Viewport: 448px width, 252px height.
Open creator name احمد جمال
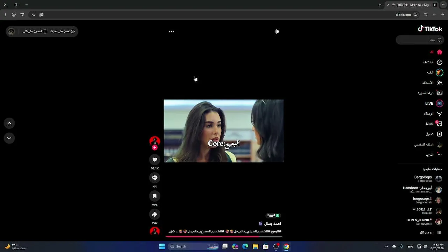[273, 224]
